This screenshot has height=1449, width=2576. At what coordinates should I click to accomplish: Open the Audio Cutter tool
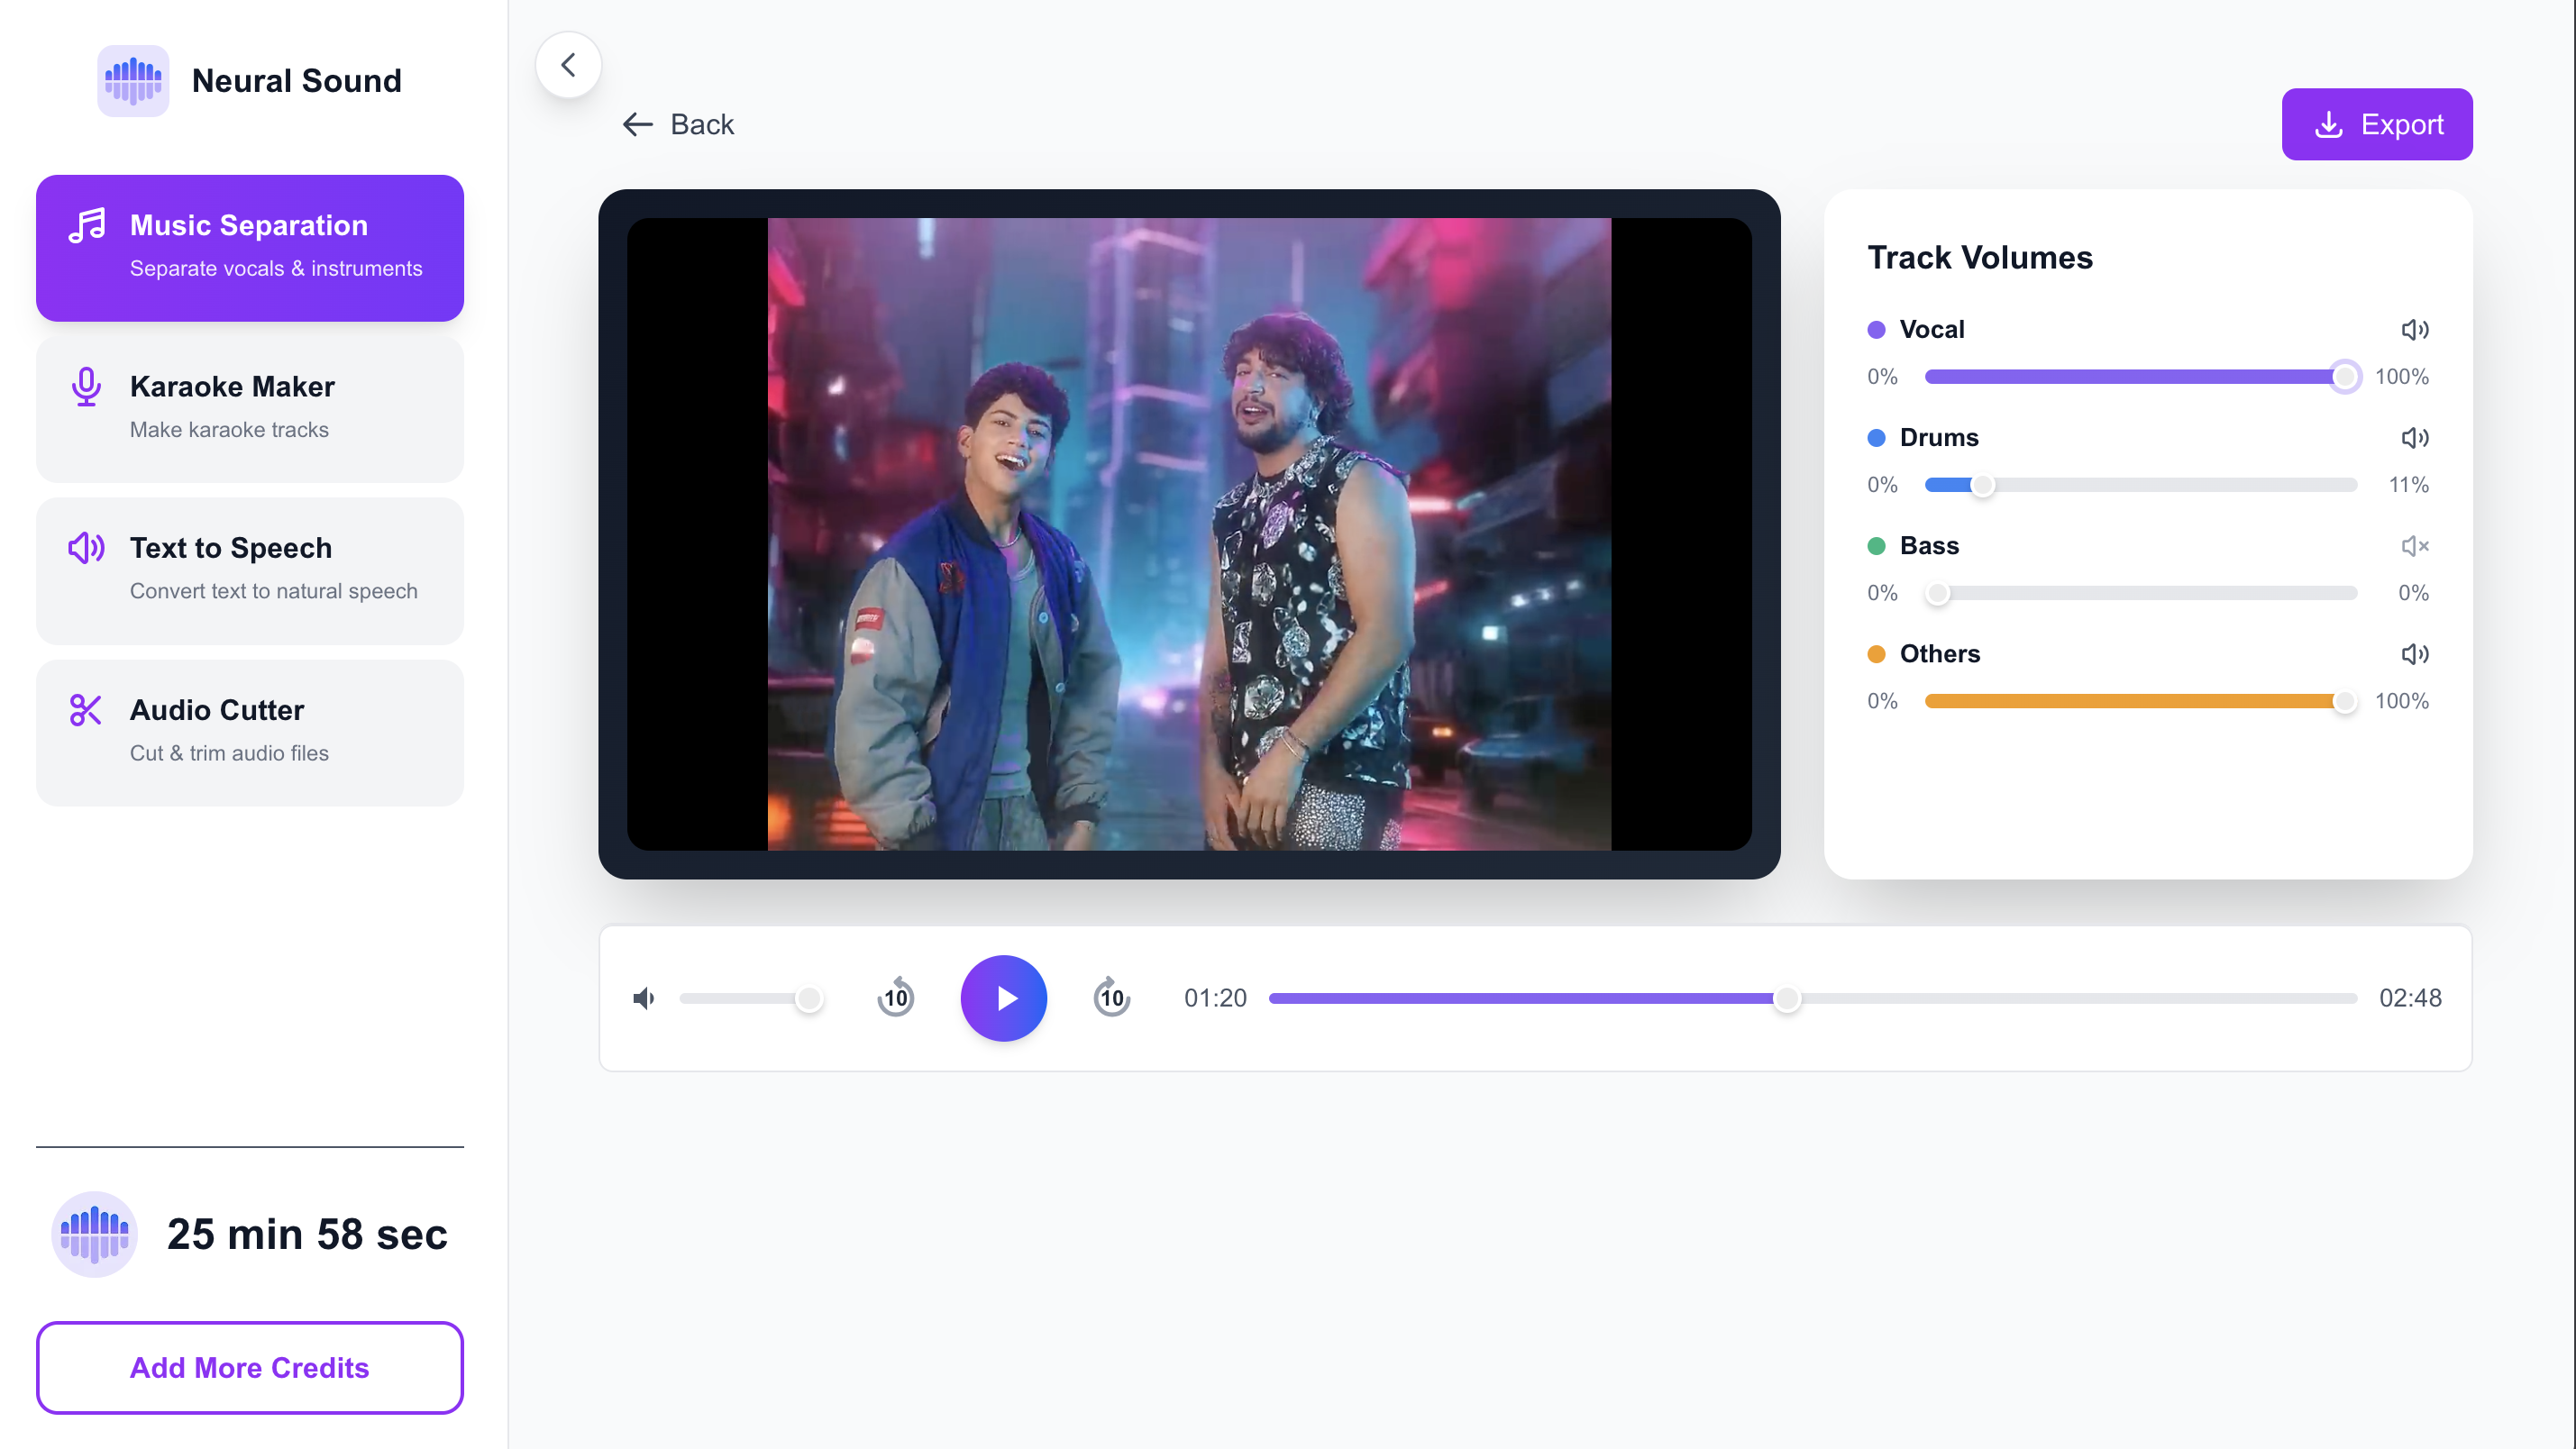[249, 732]
